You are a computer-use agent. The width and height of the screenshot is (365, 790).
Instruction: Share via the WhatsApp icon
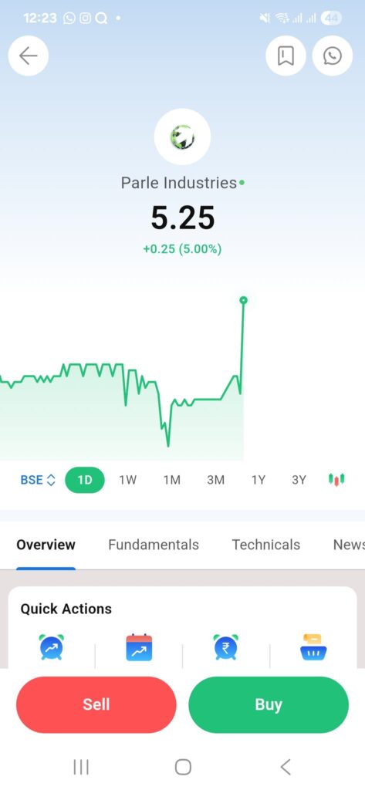coord(333,56)
